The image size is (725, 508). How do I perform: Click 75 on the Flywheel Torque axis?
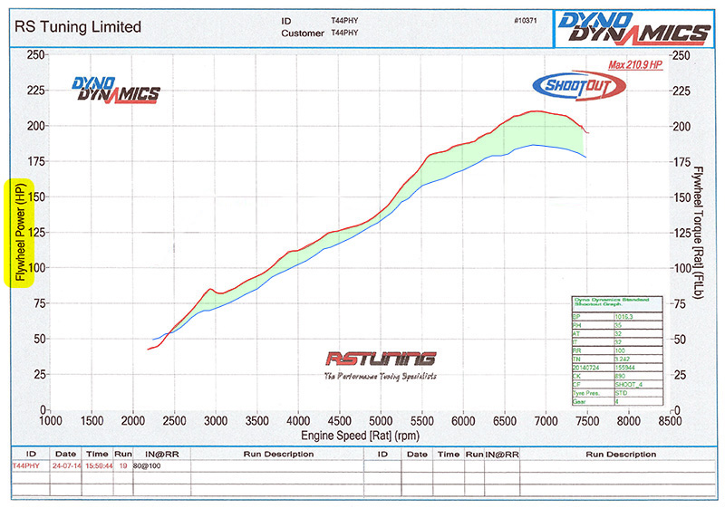pyautogui.click(x=679, y=304)
